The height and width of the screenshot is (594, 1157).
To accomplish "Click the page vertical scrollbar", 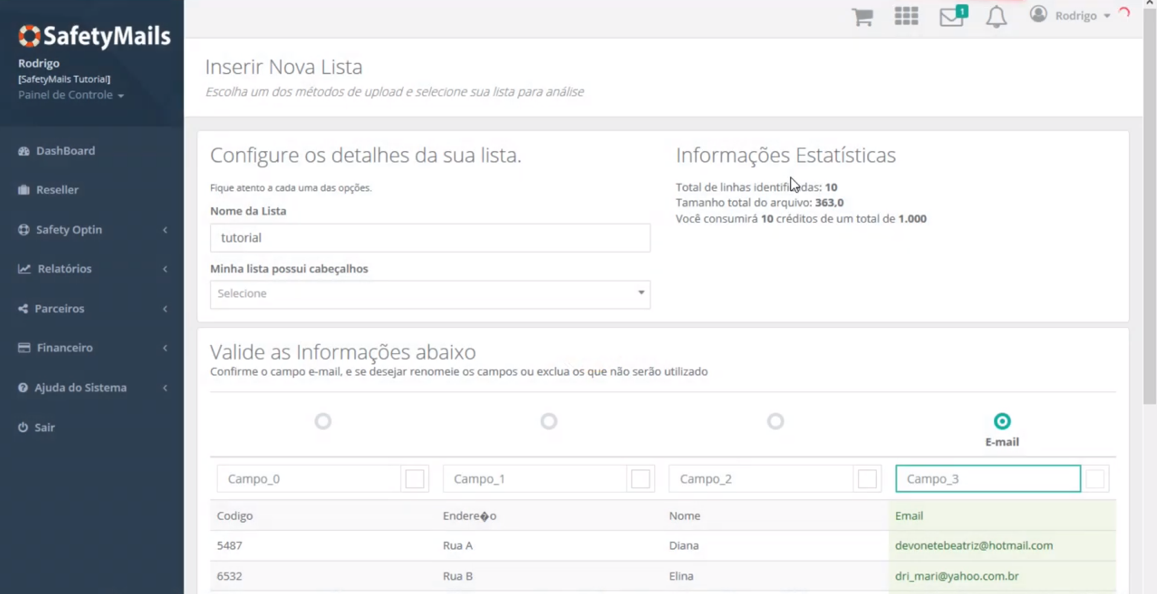I will (1150, 205).
